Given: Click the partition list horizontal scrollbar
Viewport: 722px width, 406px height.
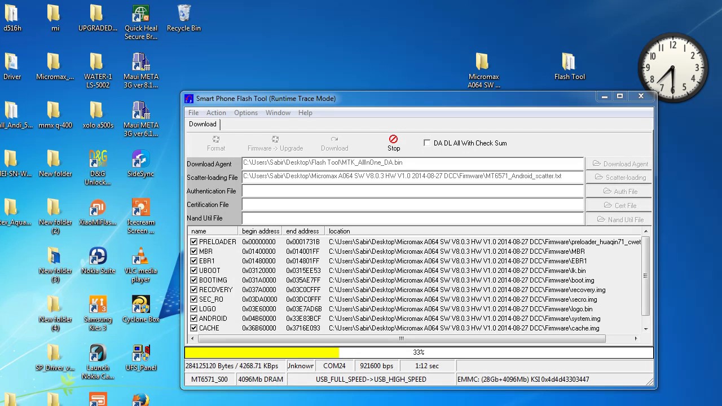Looking at the screenshot, I should pyautogui.click(x=401, y=338).
